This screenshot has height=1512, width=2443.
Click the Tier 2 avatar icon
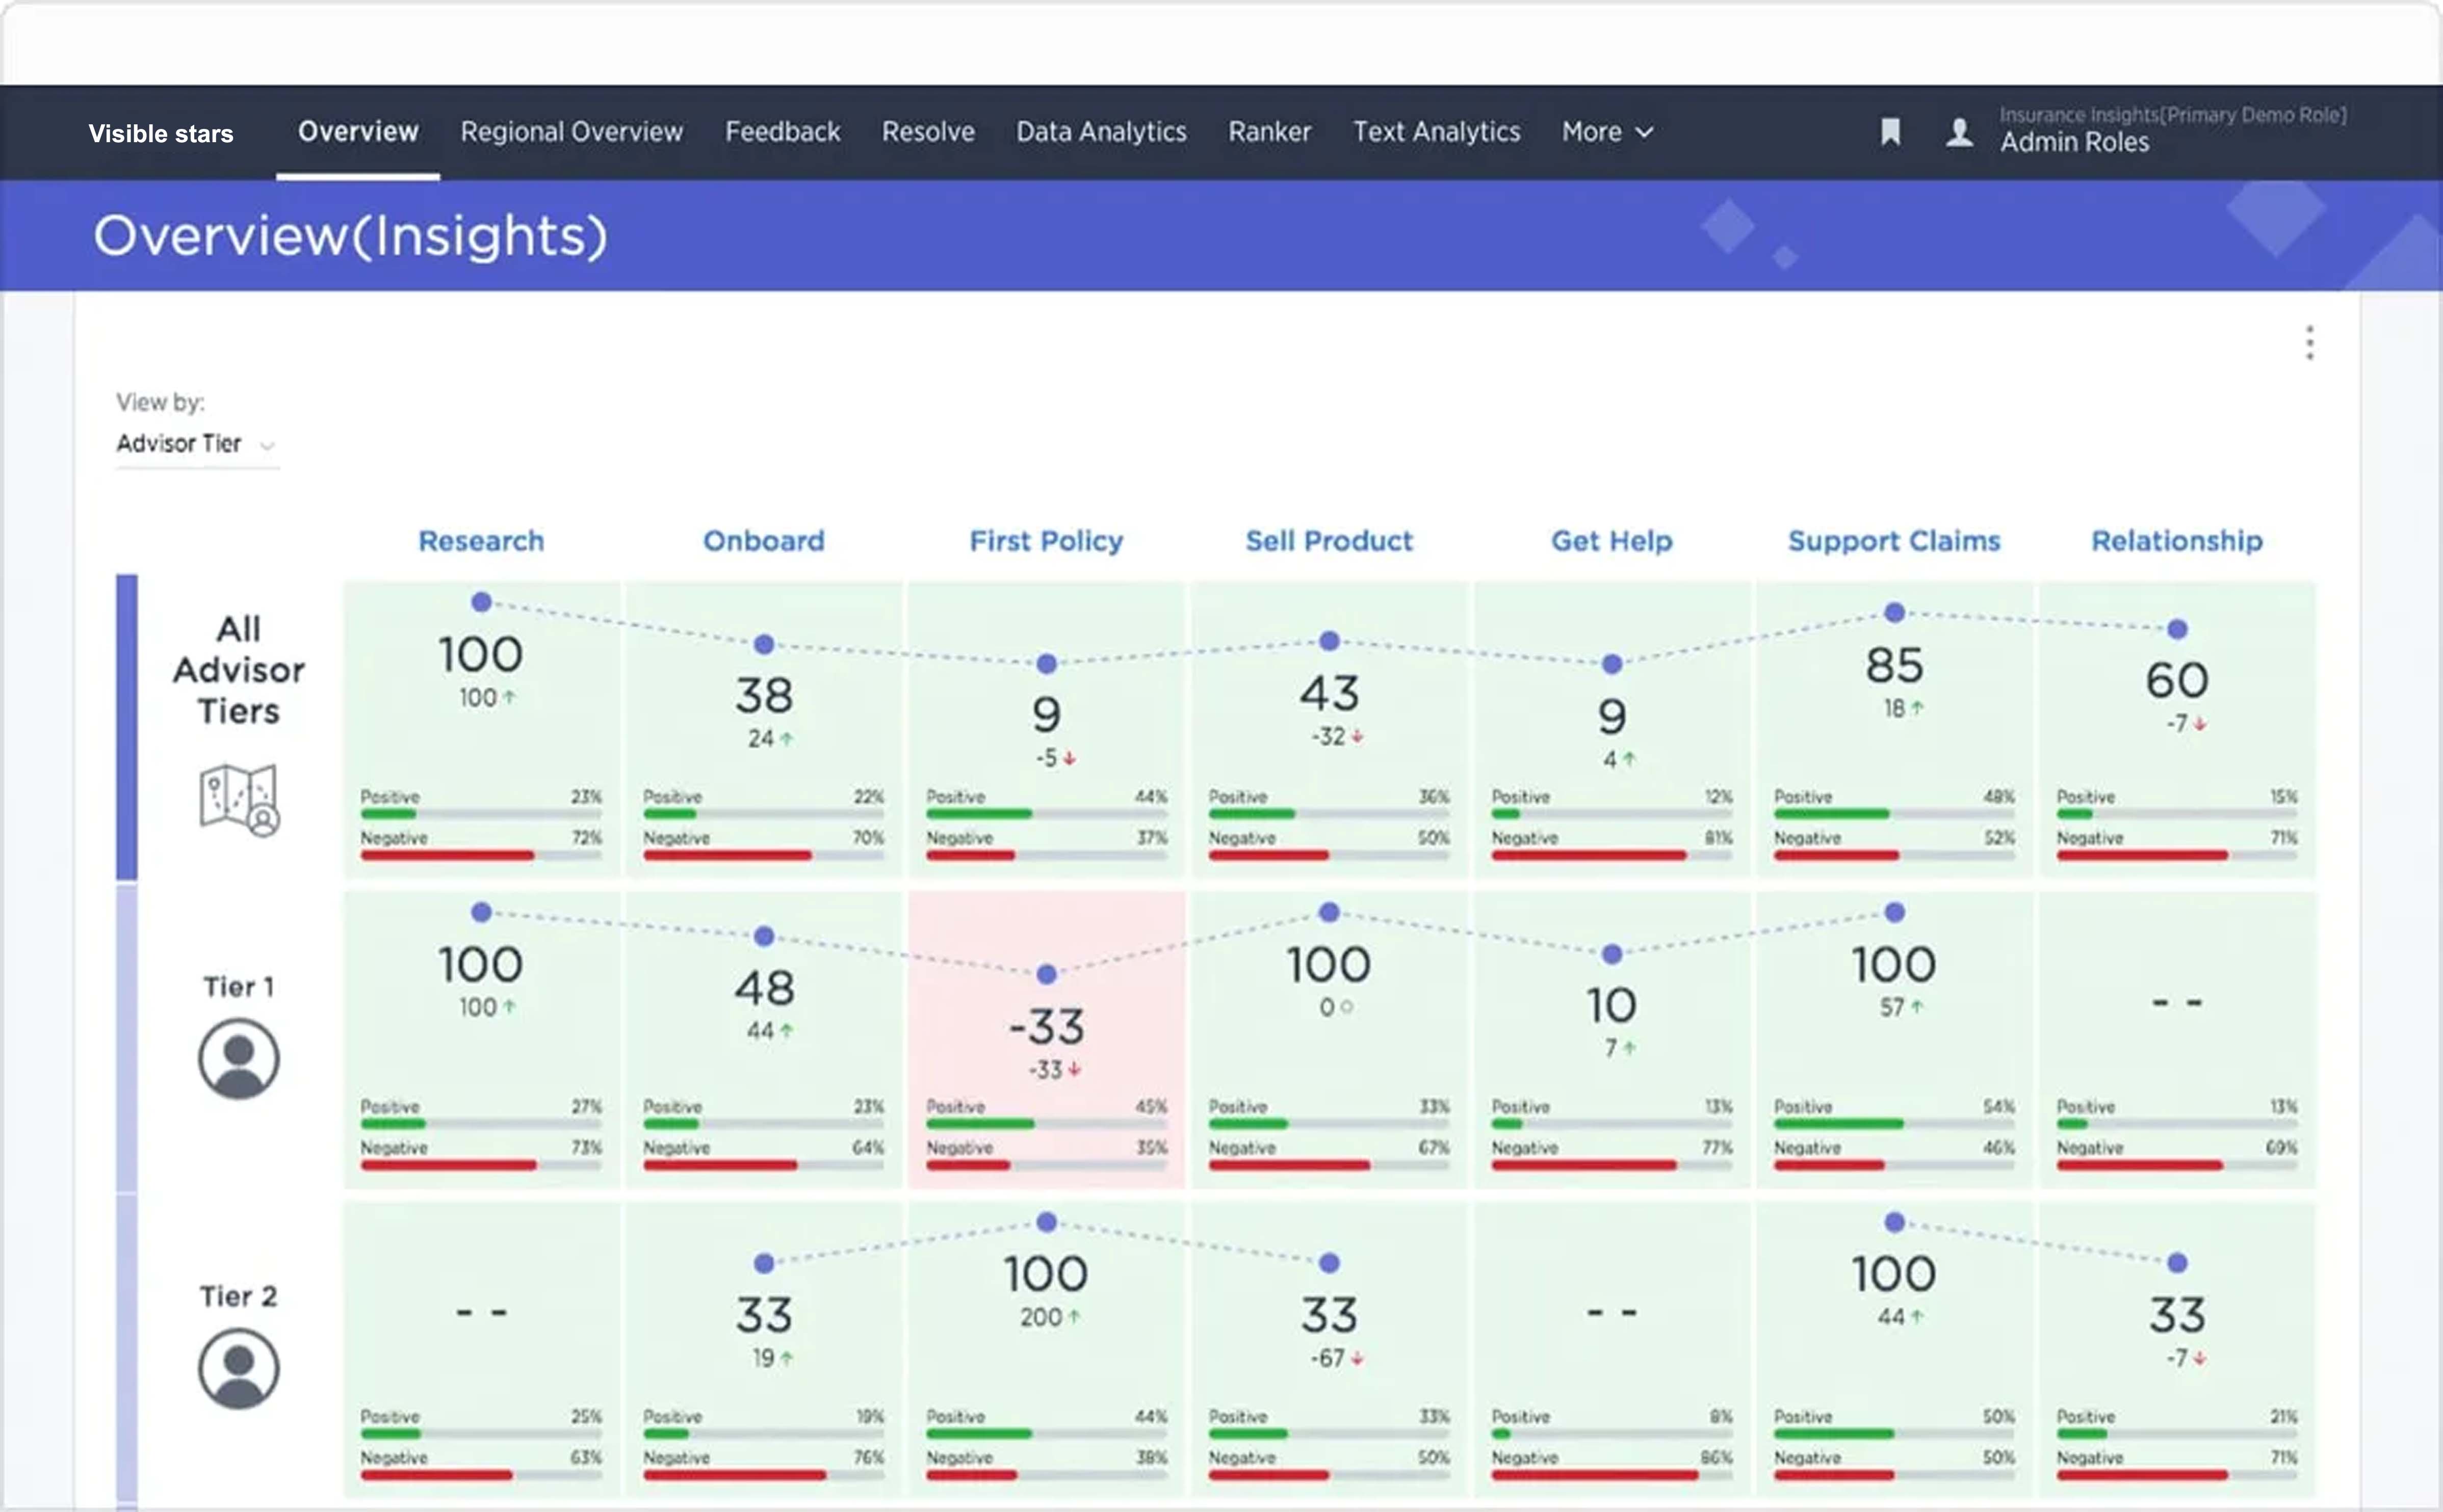tap(238, 1368)
